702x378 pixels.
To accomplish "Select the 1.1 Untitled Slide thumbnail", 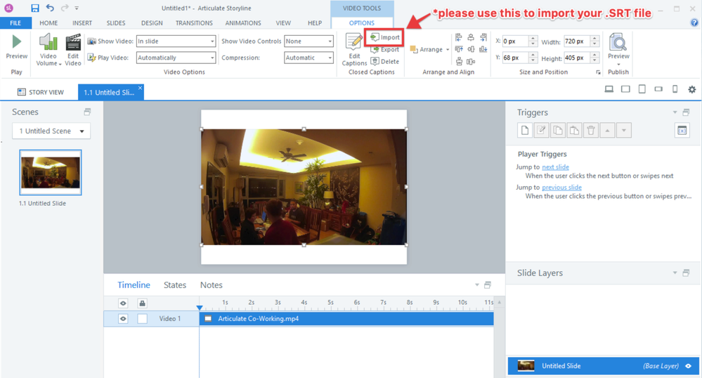I will tap(50, 172).
